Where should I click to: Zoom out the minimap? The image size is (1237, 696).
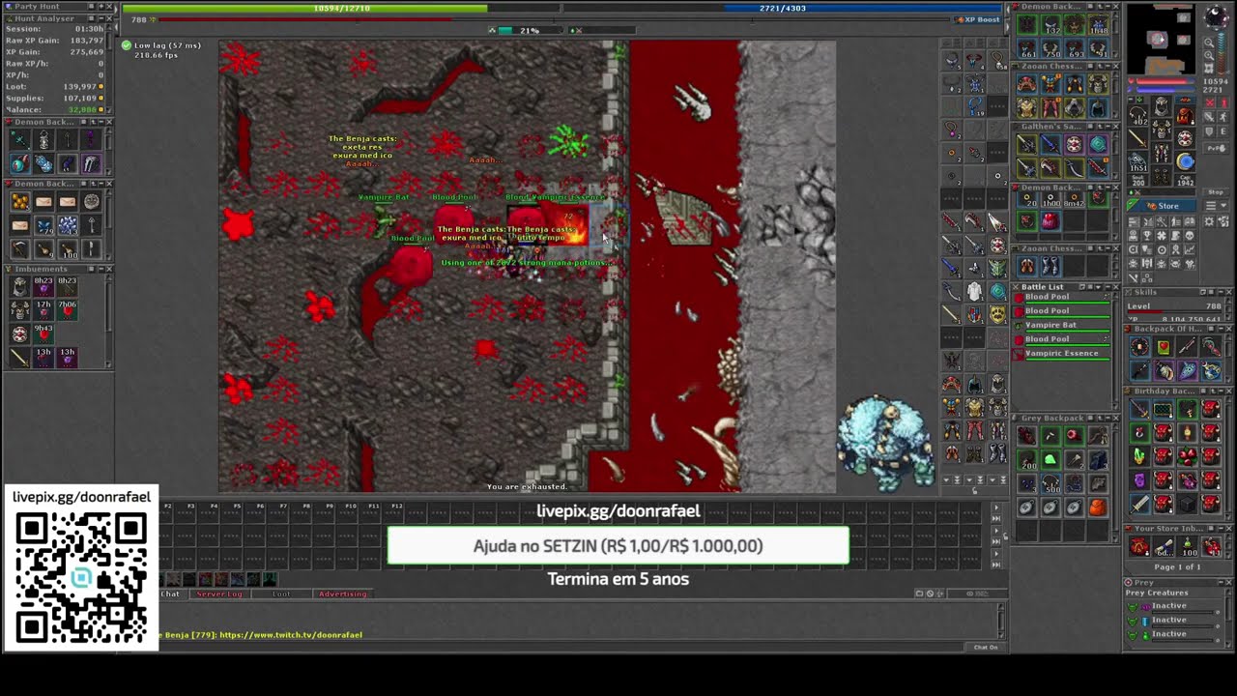click(x=1208, y=43)
